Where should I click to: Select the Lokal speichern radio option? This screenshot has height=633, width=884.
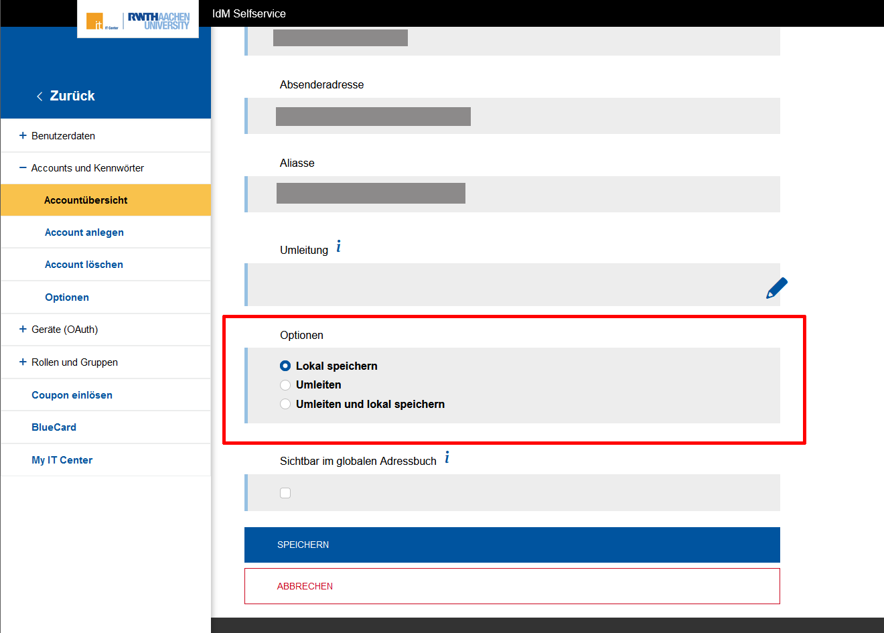(x=285, y=366)
